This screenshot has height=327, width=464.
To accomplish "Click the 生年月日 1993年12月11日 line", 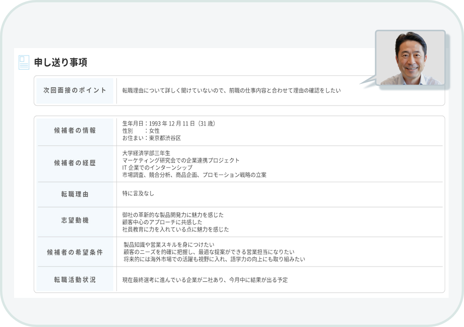I will (169, 124).
